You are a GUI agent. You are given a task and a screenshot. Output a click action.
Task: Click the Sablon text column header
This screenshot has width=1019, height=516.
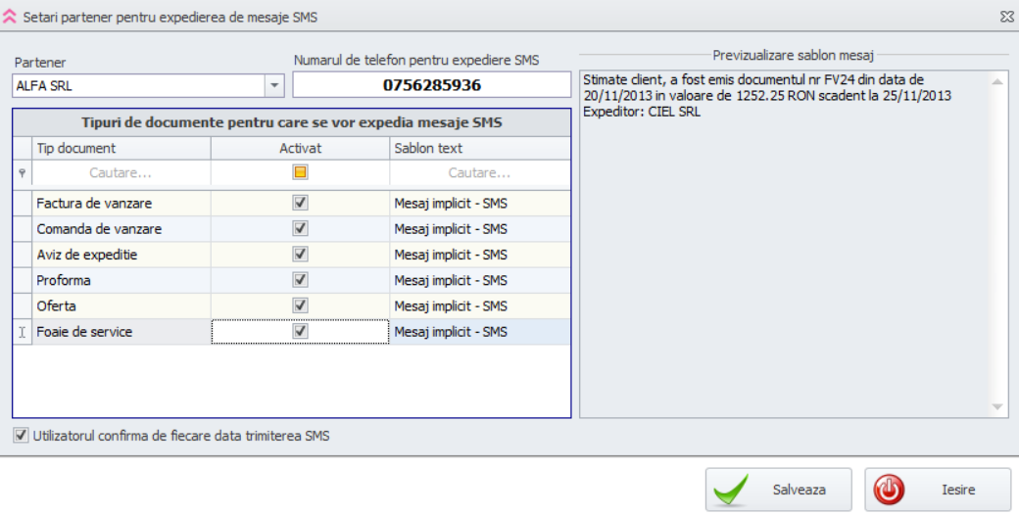pos(479,148)
